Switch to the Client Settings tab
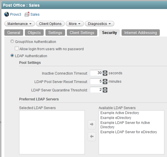Screen dimensions: 167x157 coord(82,33)
